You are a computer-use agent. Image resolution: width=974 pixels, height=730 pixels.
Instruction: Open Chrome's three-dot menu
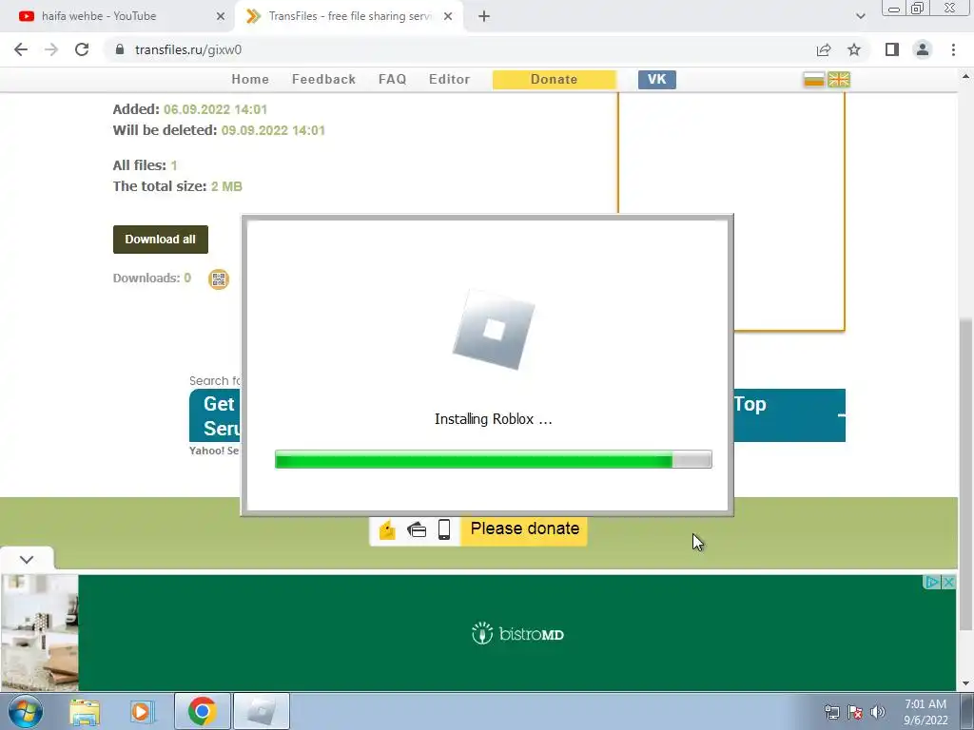[953, 49]
